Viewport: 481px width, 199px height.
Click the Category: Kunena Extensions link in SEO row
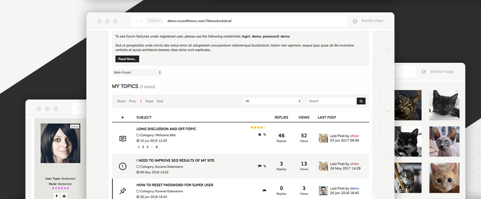161,167
